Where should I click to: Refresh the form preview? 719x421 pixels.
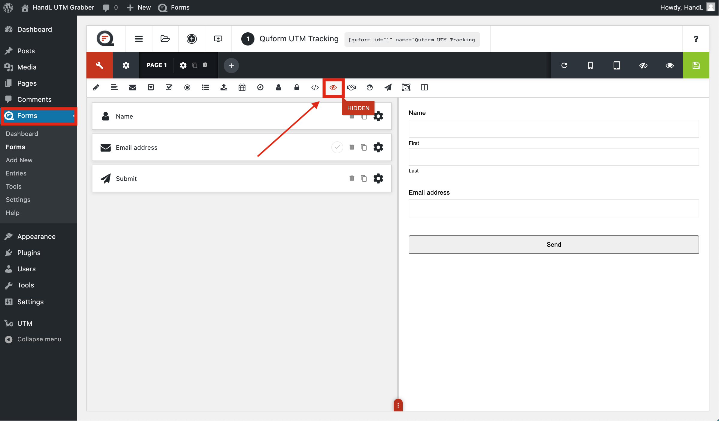564,65
